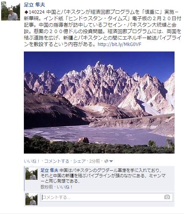Open the bit.ly/MkG0VF link
The height and width of the screenshot is (214, 184).
point(120,44)
